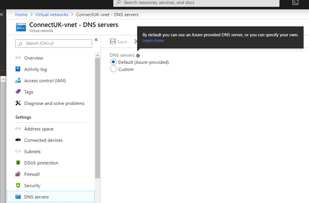
Task: Open the Learn more link in tooltip
Action: [154, 41]
